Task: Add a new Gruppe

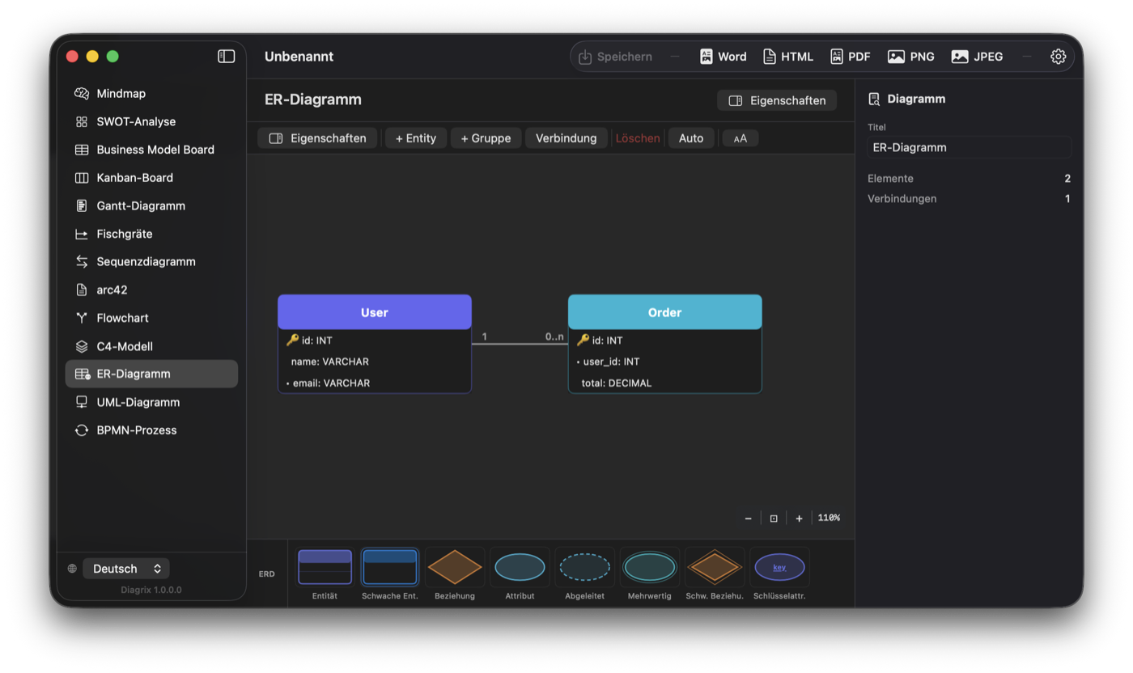Action: (486, 138)
